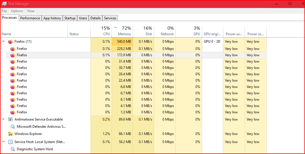
Task: Collapse the Service Host: Local System group
Action: [3, 142]
